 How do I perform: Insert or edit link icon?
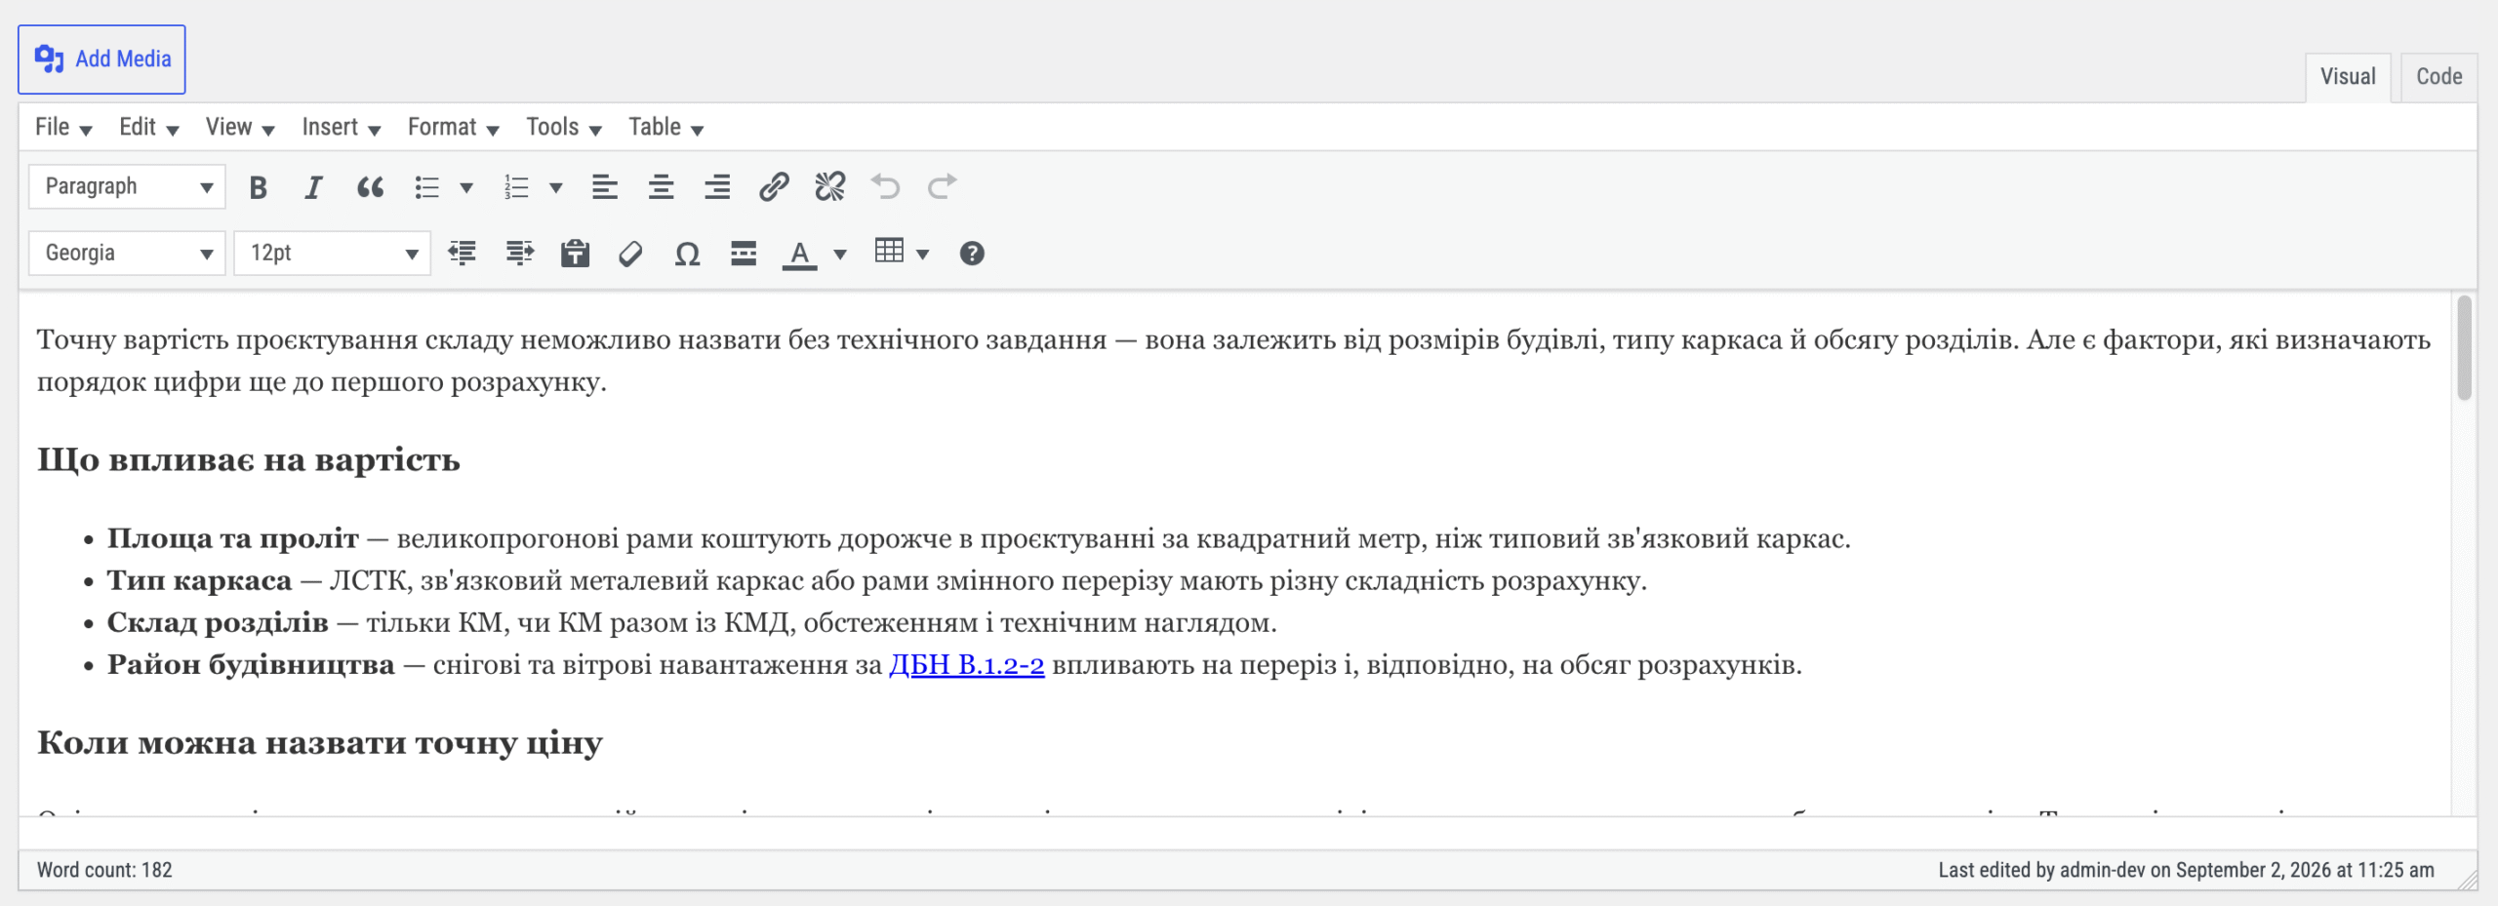coord(774,186)
